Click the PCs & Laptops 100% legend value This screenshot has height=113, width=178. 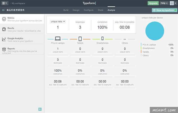point(171,45)
